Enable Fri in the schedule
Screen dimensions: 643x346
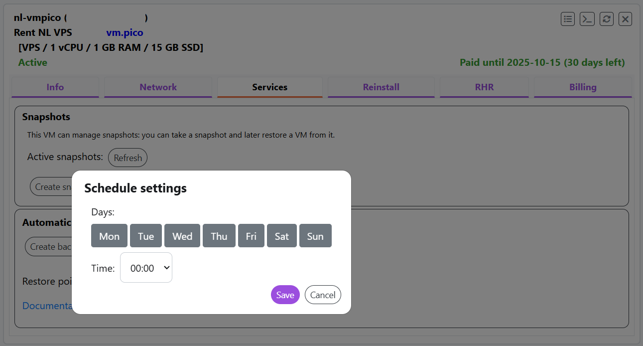(251, 236)
